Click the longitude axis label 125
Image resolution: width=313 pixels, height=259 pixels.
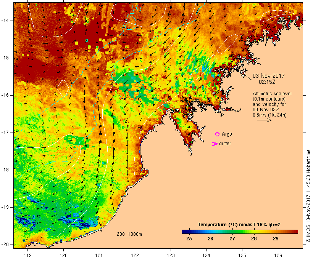click(x=242, y=255)
